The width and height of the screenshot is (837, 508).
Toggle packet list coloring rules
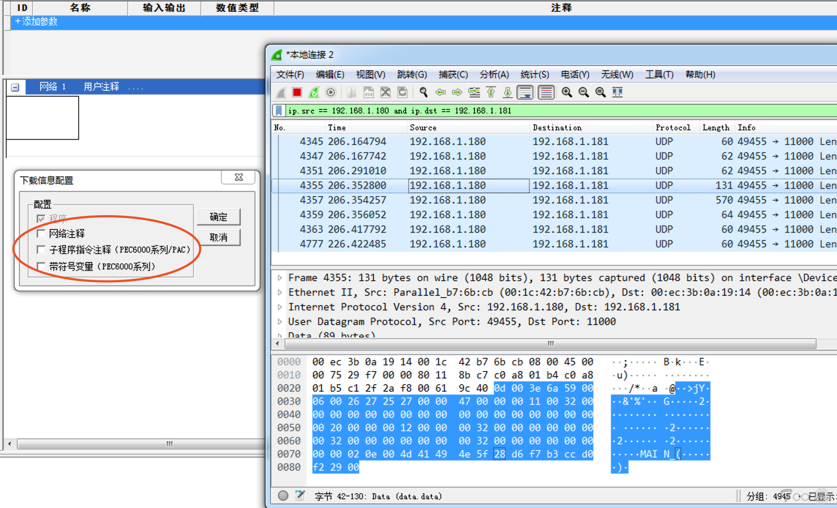(546, 93)
